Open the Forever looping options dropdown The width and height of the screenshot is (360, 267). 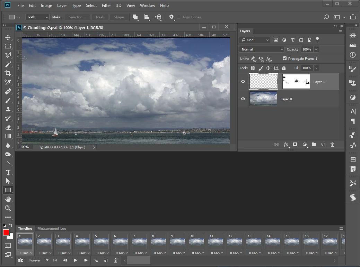[38, 260]
